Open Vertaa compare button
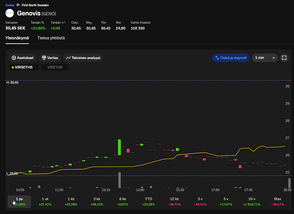Viewport: 294px width, 214px height. (x=50, y=58)
